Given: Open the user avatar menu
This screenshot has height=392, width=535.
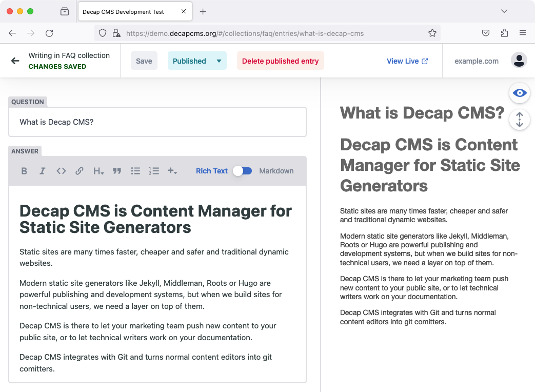Looking at the screenshot, I should tap(519, 61).
